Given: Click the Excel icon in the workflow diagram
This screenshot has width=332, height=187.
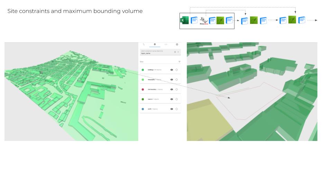Looking at the screenshot, I should coord(184,20).
